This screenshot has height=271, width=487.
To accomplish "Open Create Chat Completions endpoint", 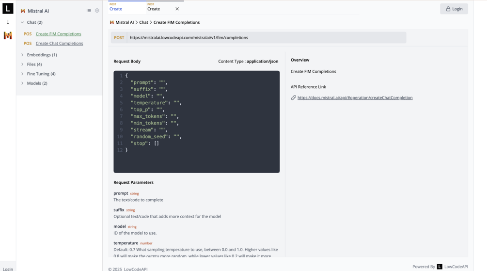I will tap(59, 44).
